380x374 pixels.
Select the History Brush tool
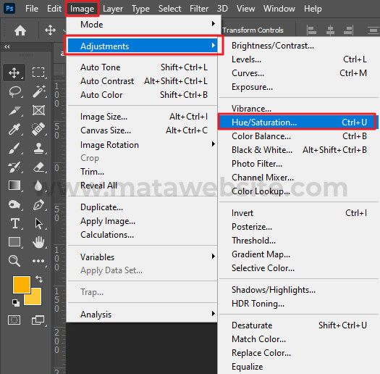coord(14,167)
